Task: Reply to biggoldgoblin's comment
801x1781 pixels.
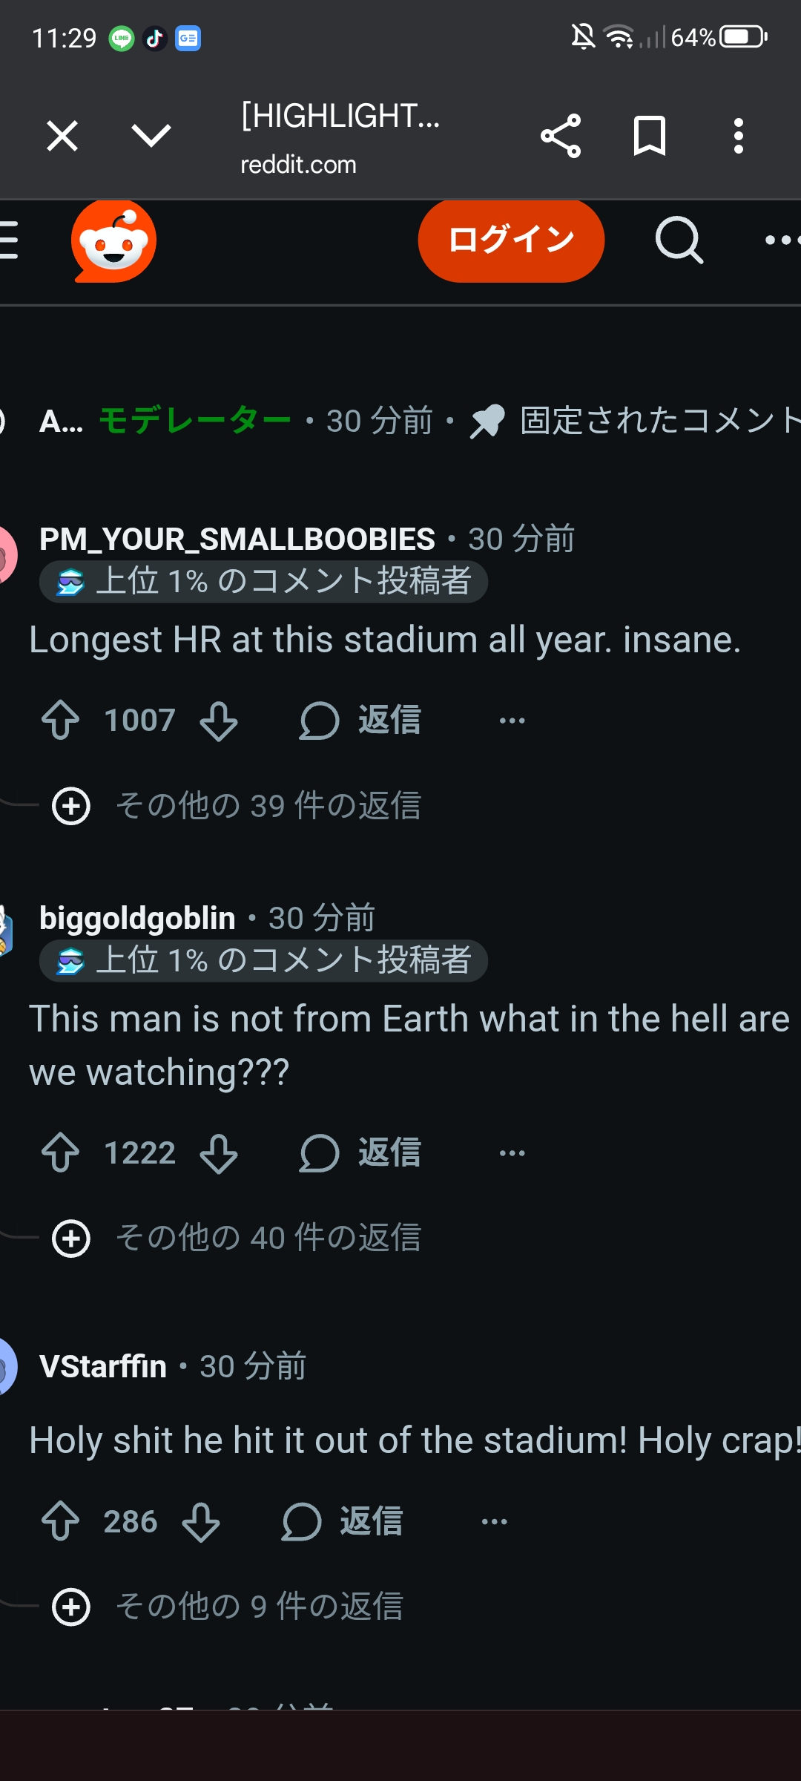Action: point(360,1153)
